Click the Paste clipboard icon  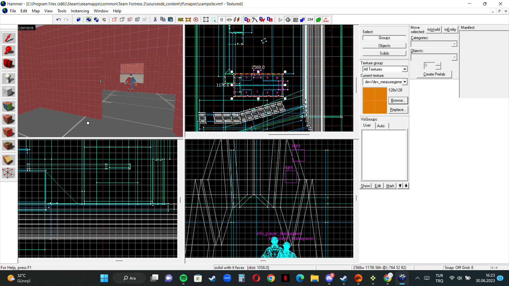tap(170, 20)
